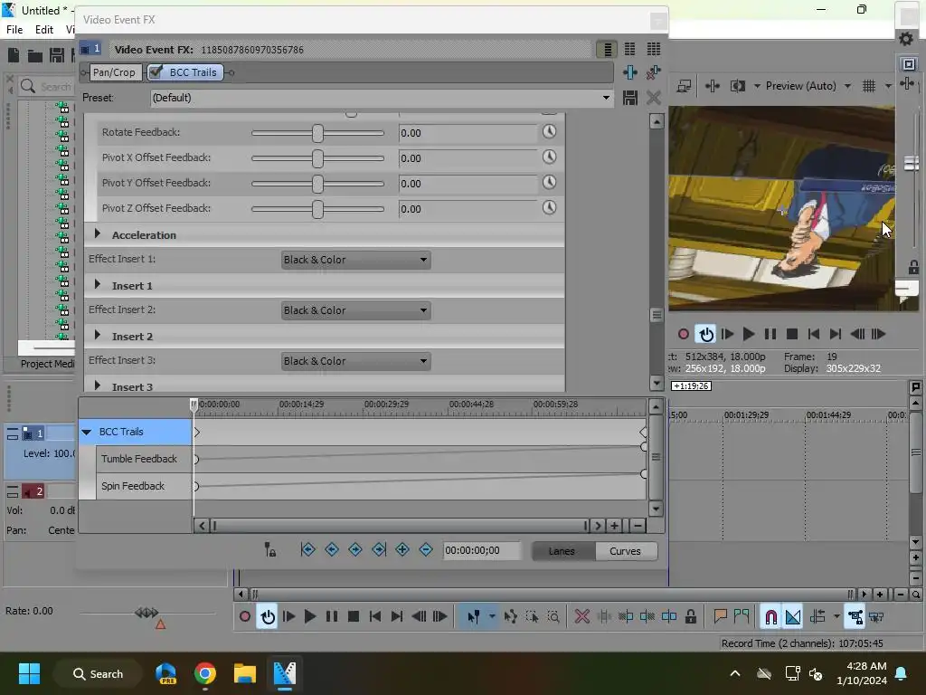Insert a marker on the timeline
This screenshot has height=695, width=926.
[720, 617]
